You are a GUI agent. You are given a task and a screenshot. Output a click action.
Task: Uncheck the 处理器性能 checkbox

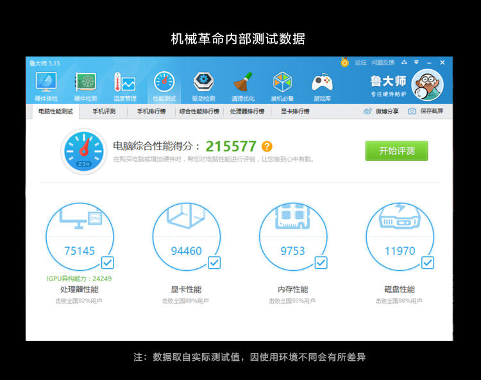click(x=108, y=263)
